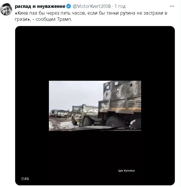Click the distant convoy trucks in video
This screenshot has height=187, width=181.
[59, 113]
